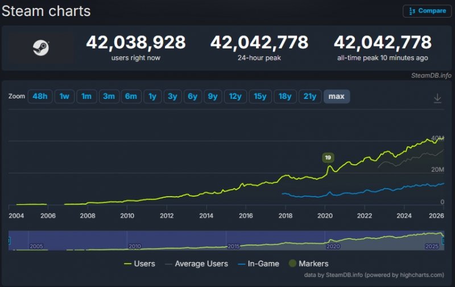The height and width of the screenshot is (287, 455).
Task: Click the 40M y-axis label
Action: (437, 138)
